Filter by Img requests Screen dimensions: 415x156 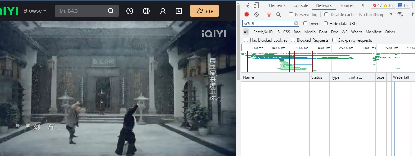297,32
